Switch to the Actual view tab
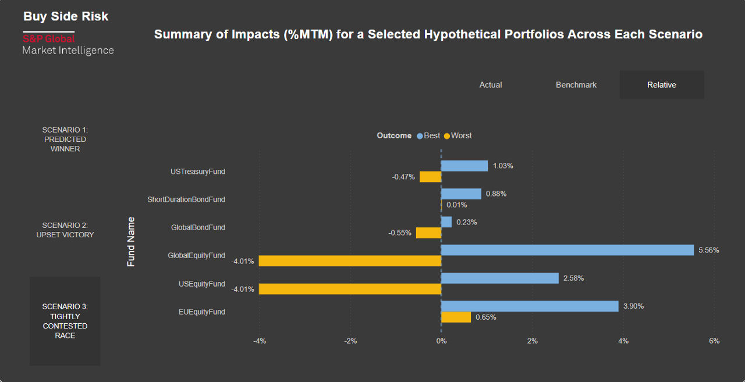Viewport: 745px width, 382px height. click(491, 85)
